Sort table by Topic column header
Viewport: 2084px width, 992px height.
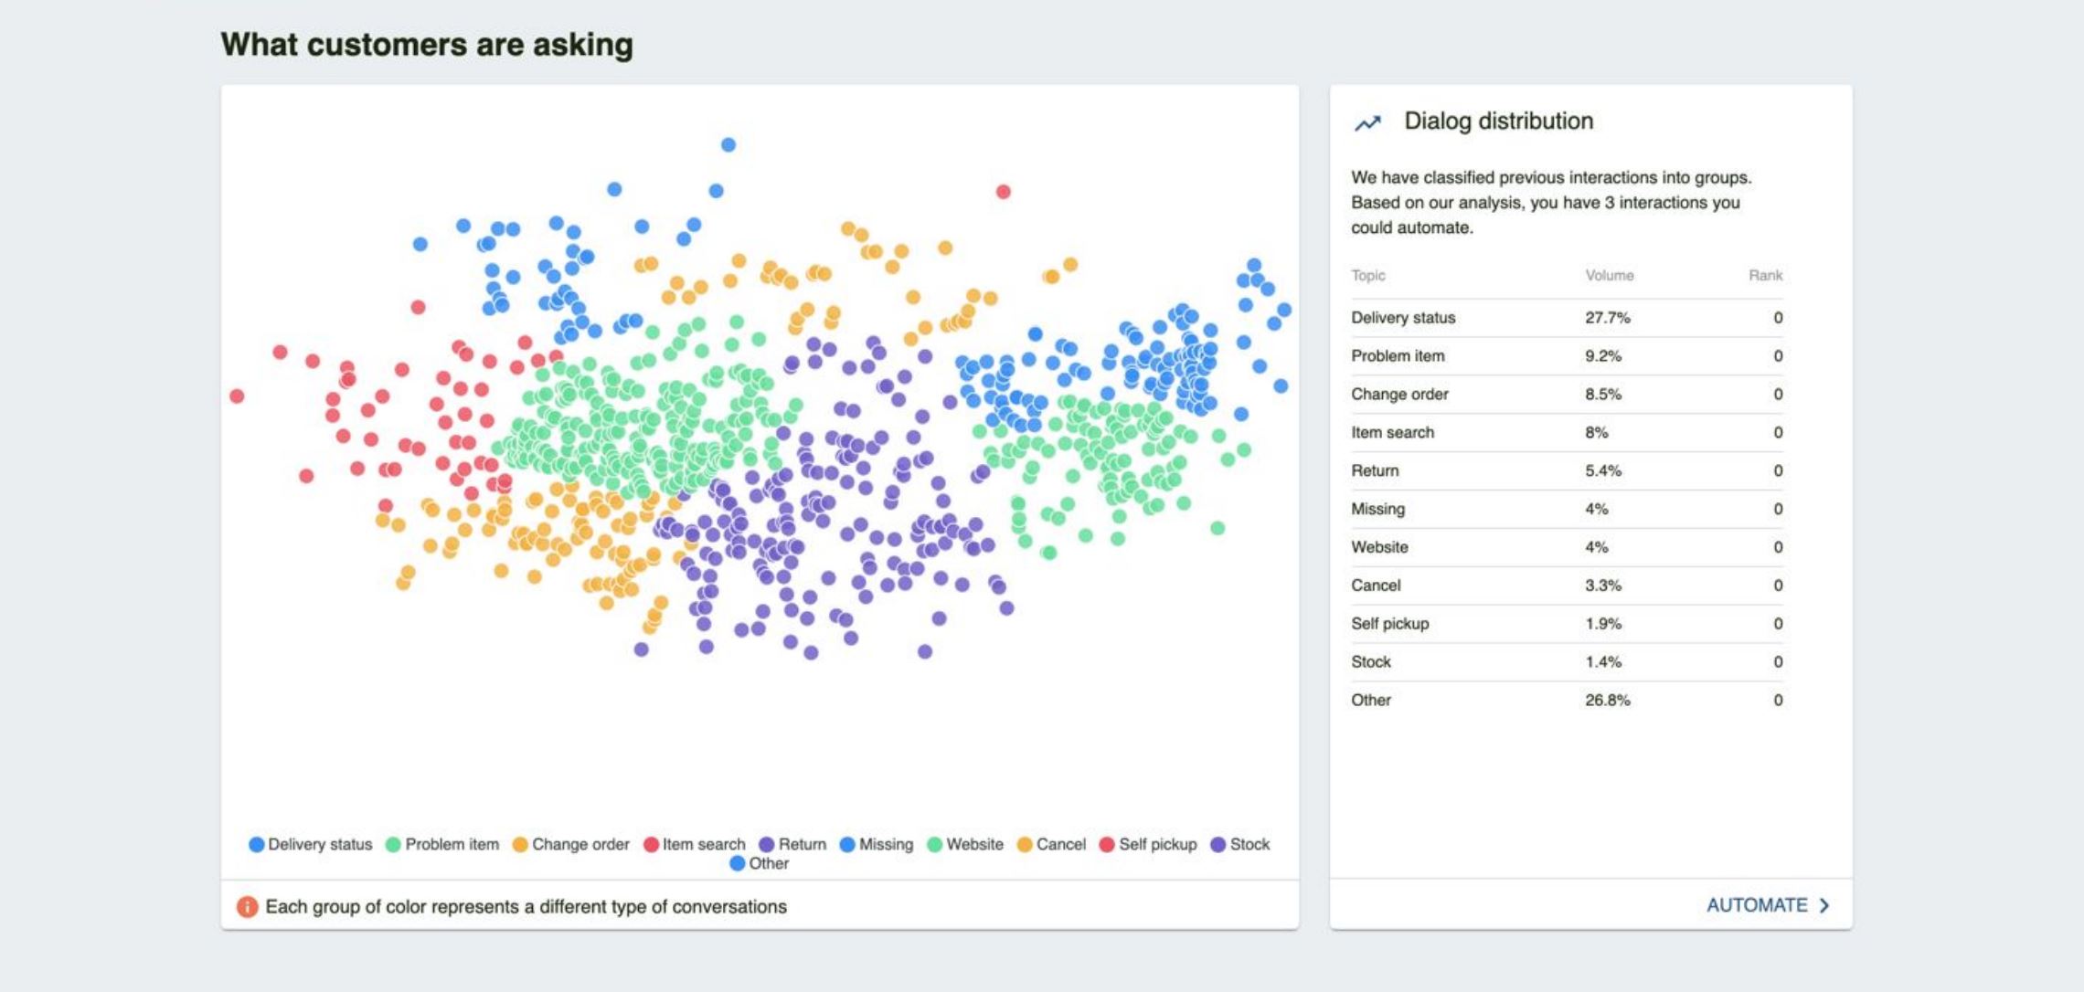coord(1368,276)
